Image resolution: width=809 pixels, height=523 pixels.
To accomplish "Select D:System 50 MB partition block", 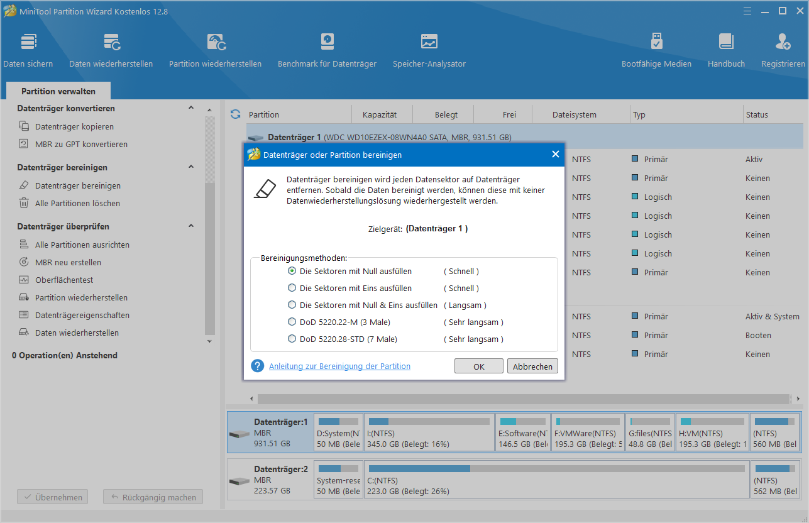I will [338, 432].
